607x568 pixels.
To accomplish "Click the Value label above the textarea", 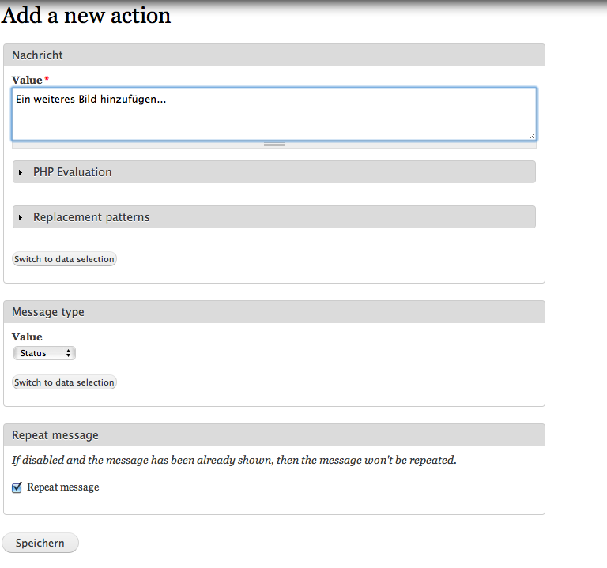I will (x=28, y=80).
